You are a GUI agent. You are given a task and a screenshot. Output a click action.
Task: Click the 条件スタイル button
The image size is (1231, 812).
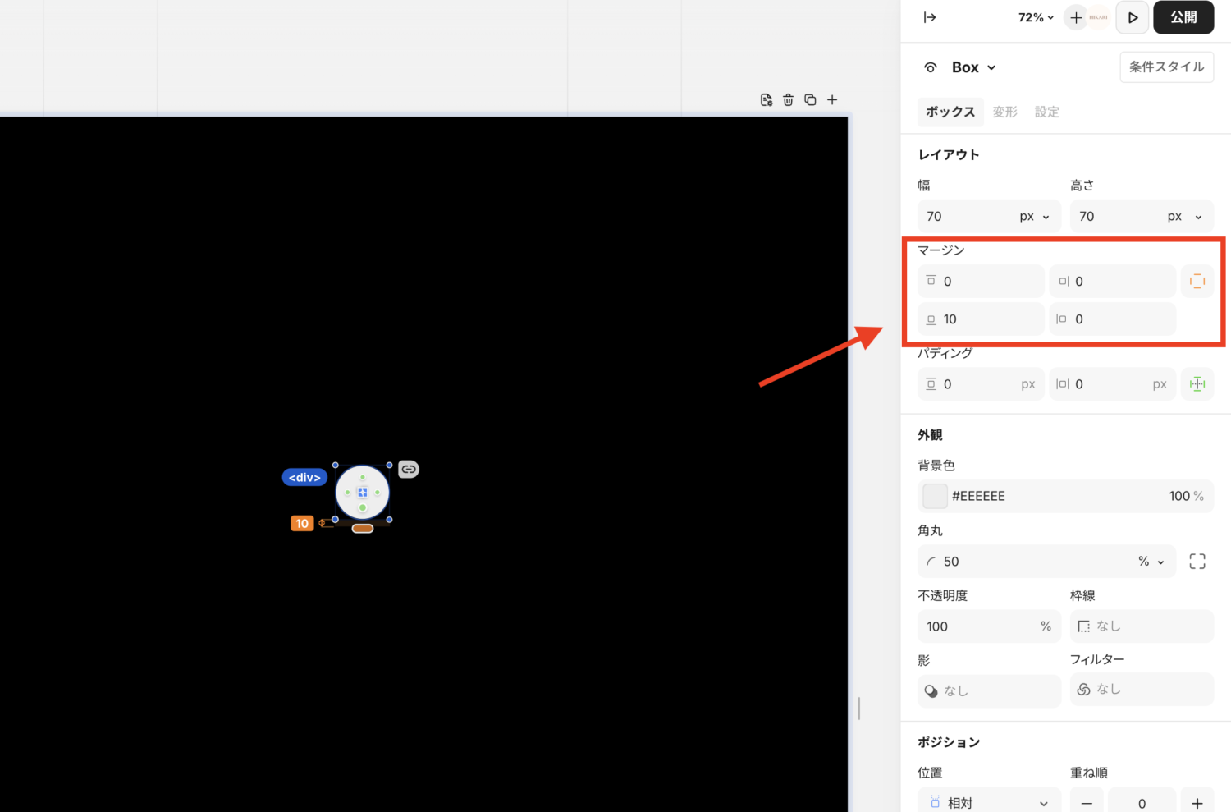click(x=1166, y=67)
